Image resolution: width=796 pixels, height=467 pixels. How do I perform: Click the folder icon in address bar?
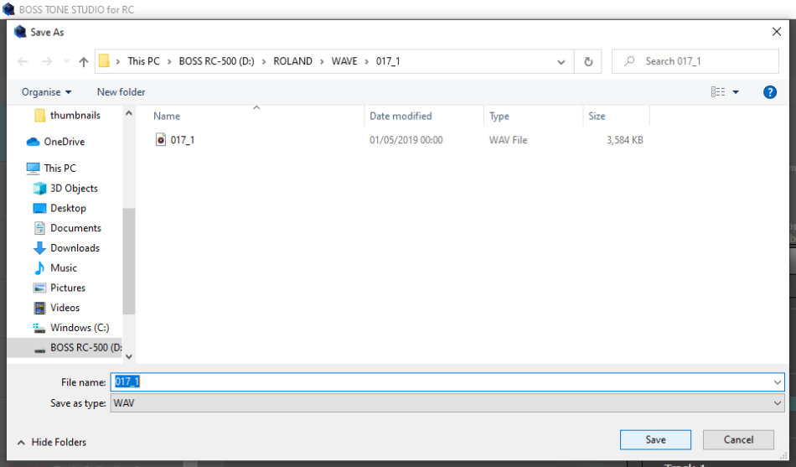pyautogui.click(x=104, y=61)
